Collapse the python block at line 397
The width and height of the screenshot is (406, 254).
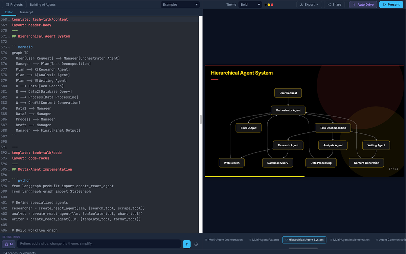9,181
